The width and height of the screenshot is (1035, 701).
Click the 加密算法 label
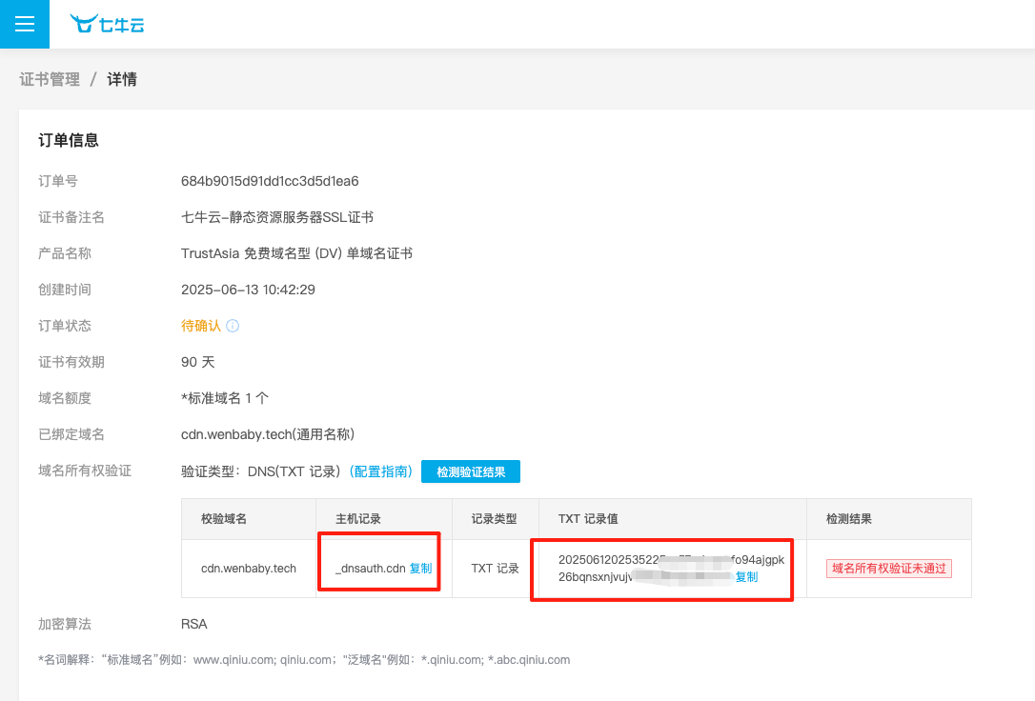pos(65,624)
